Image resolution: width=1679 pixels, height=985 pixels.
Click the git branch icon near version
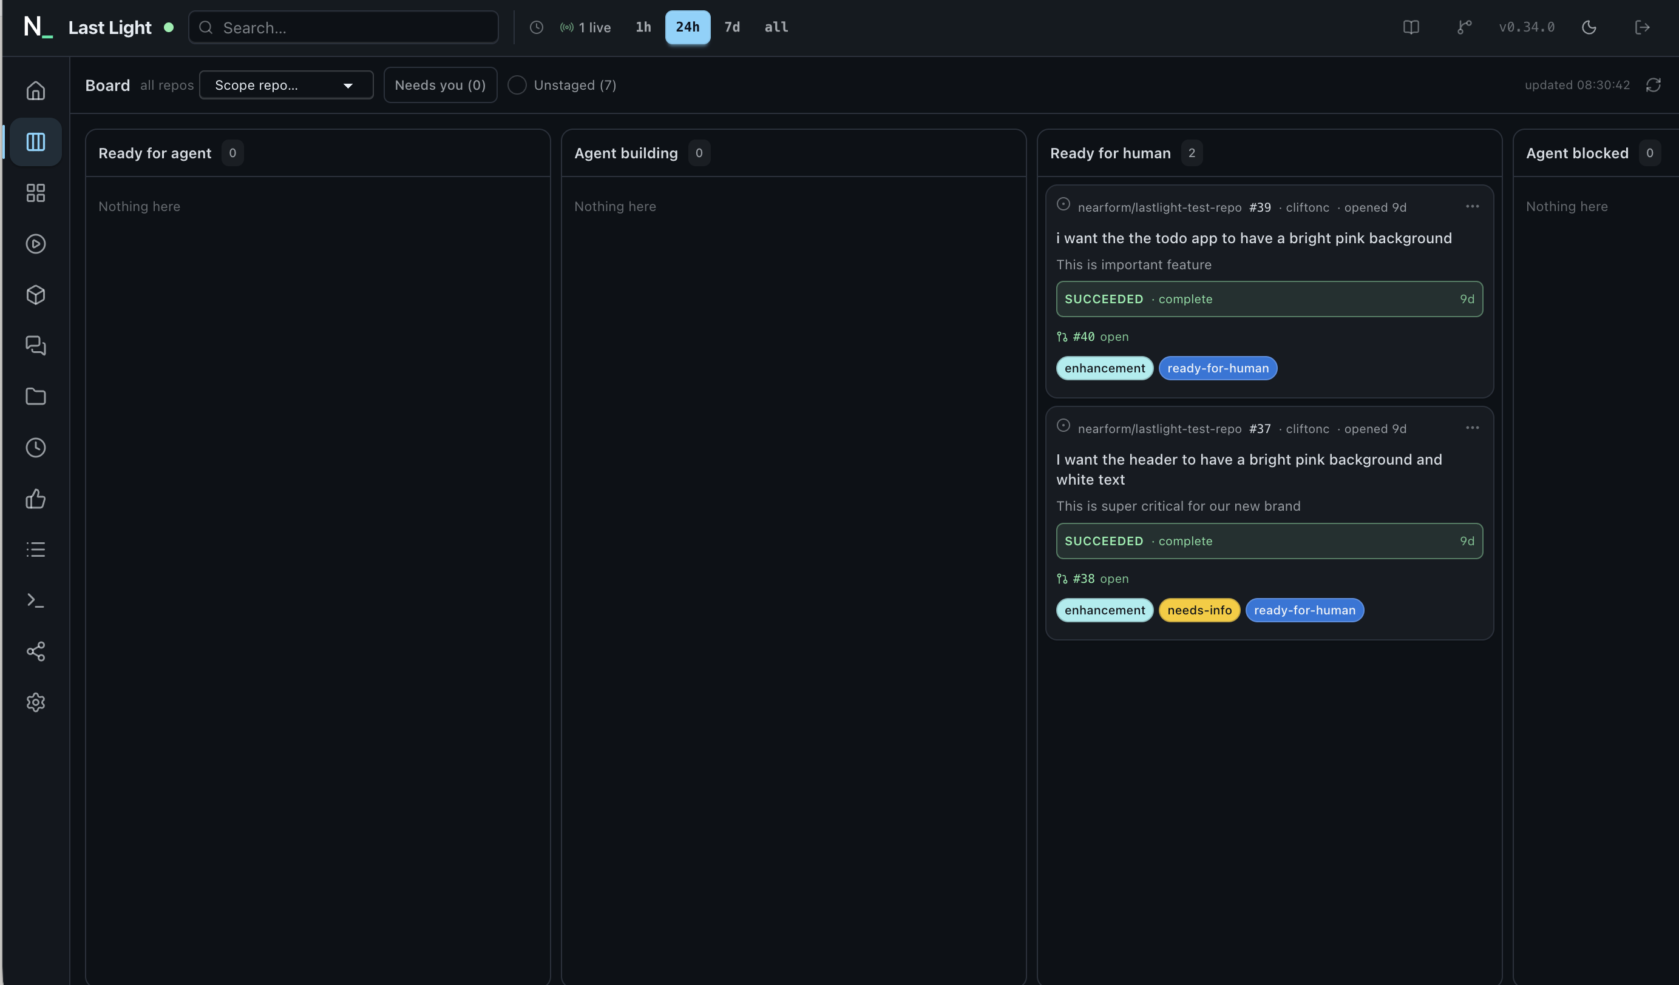click(1464, 27)
